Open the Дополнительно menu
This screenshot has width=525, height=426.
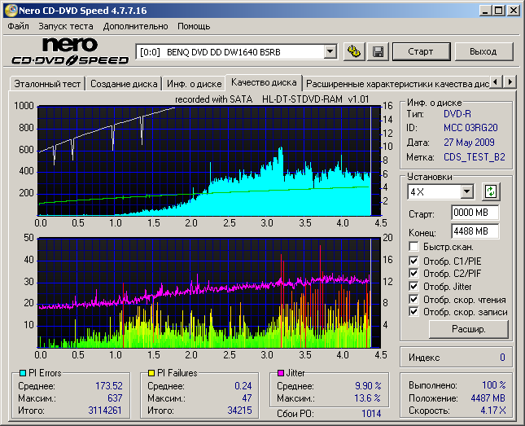136,26
